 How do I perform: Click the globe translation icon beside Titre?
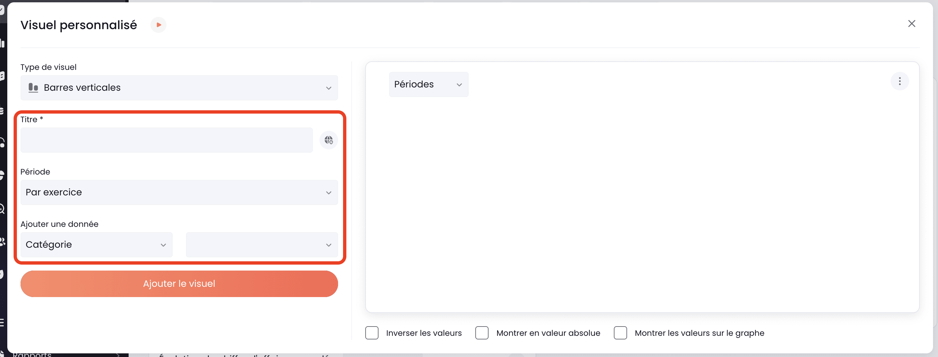coord(328,140)
